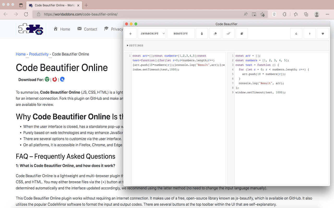Close the Code Beautifier Online browser tab
The width and height of the screenshot is (334, 208).
pos(79,5)
